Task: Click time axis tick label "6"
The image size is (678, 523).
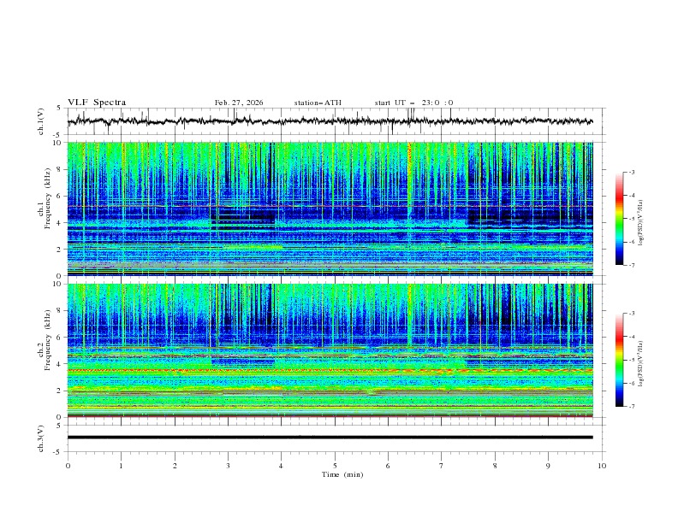Action: click(x=388, y=466)
